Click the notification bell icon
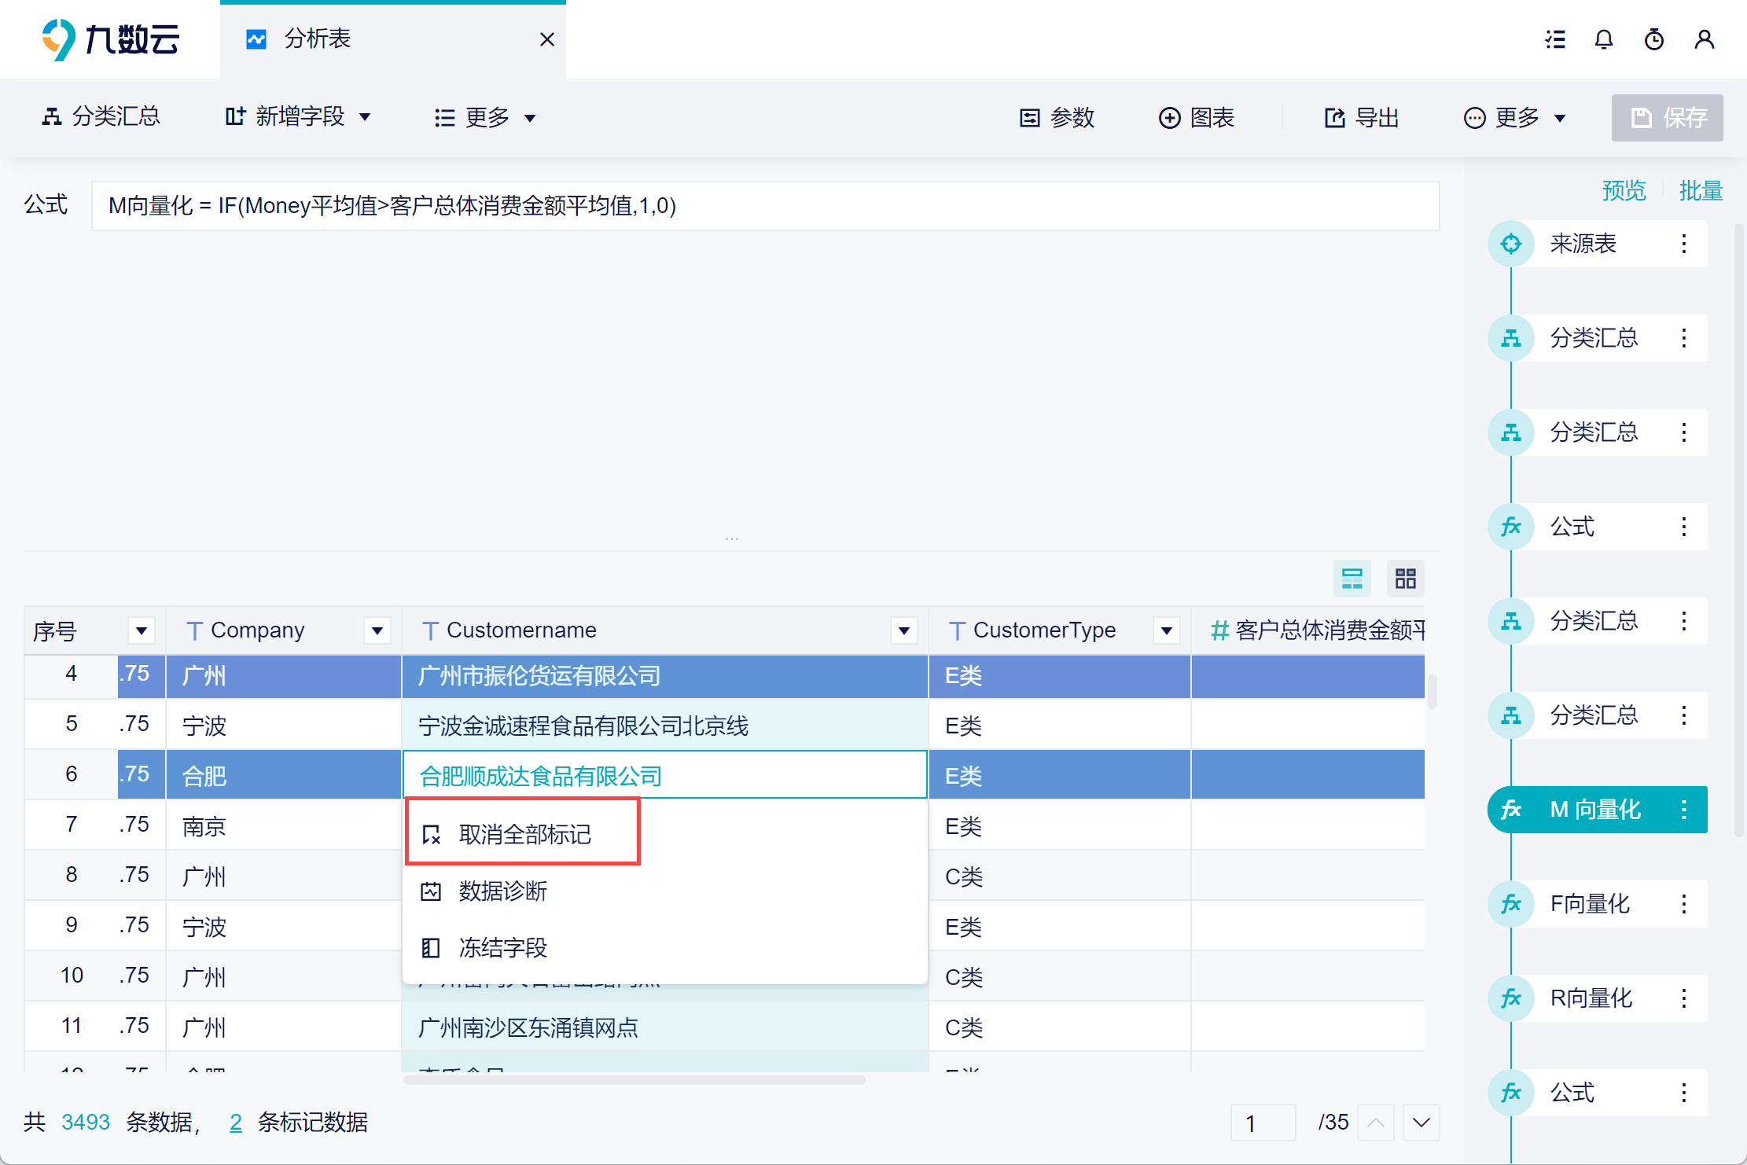 1604,39
